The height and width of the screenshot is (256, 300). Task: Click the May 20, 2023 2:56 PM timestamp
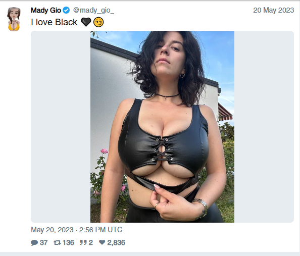pyautogui.click(x=77, y=230)
